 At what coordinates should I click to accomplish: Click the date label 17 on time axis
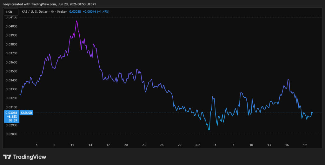(x=108, y=145)
